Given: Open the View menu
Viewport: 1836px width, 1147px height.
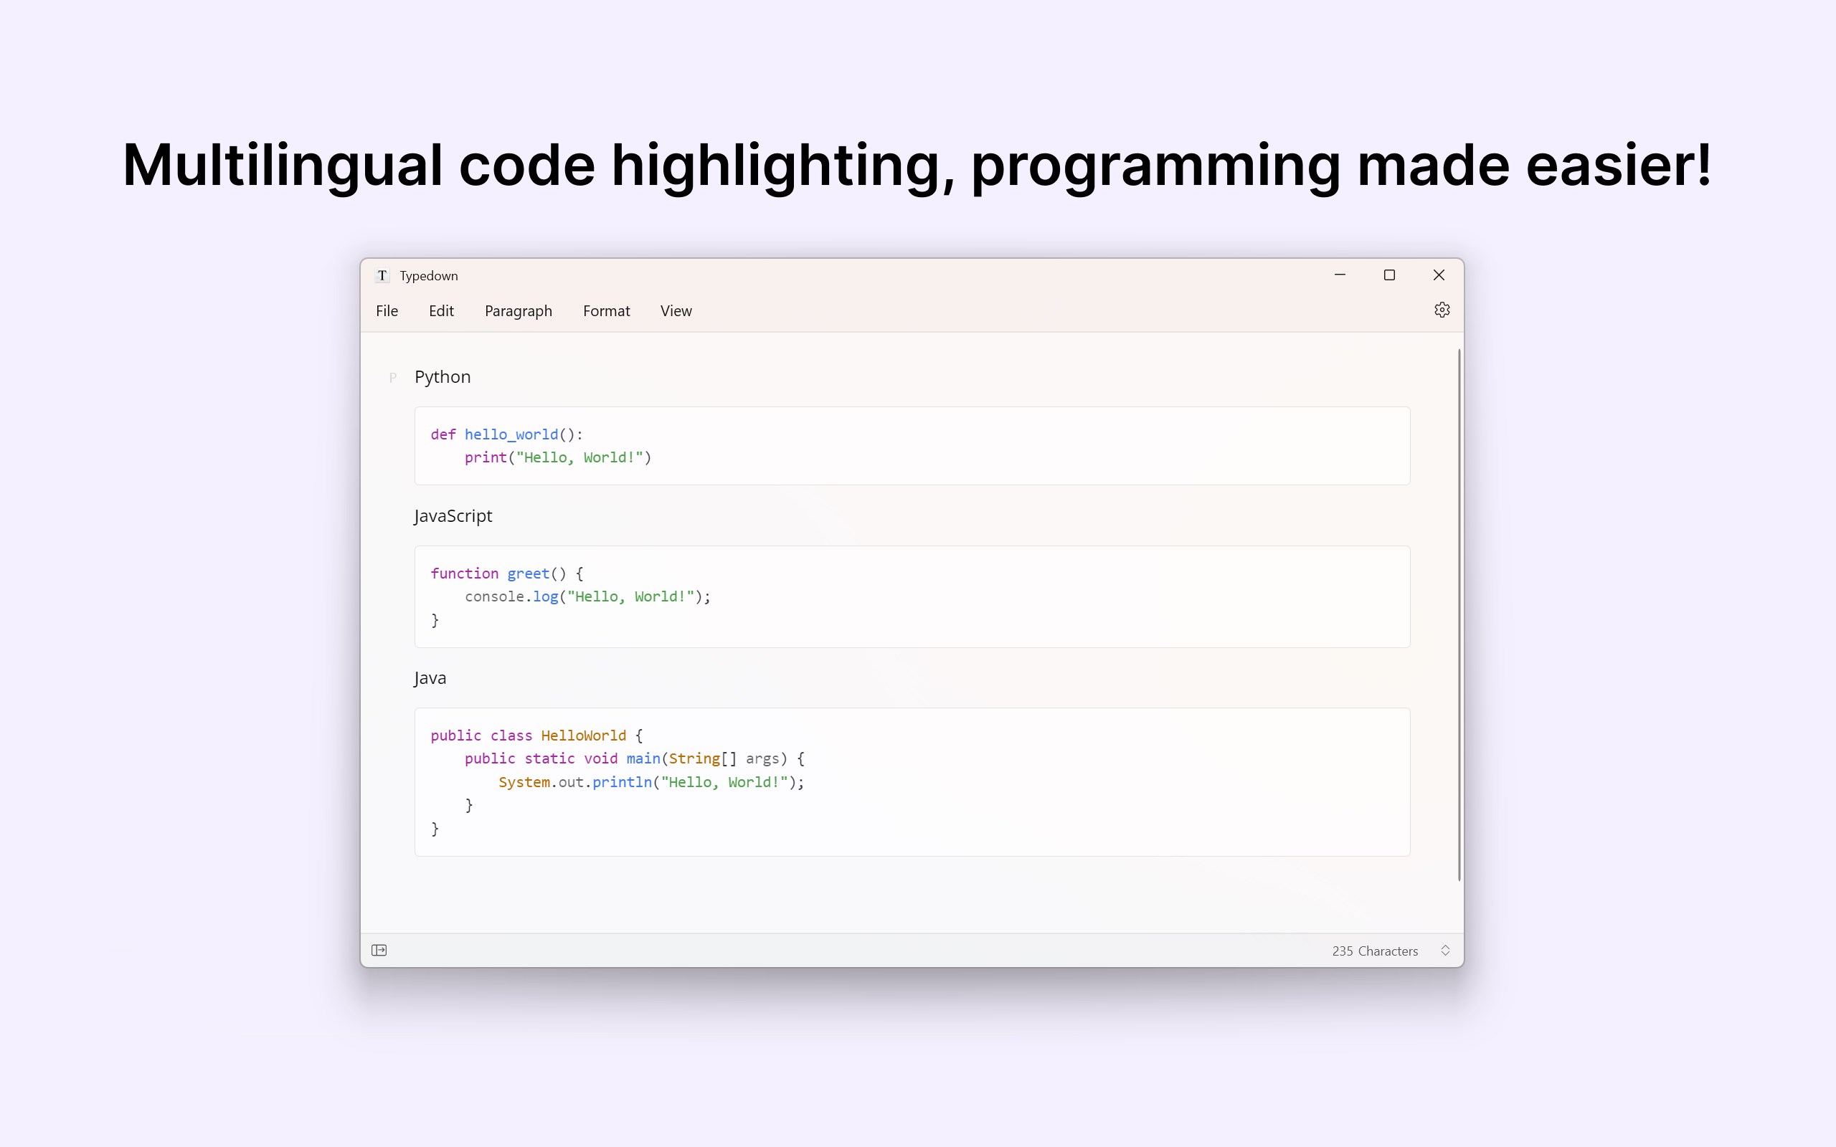Looking at the screenshot, I should pos(675,311).
